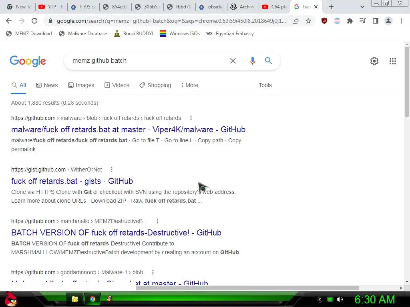This screenshot has height=307, width=410.
Task: Select the News results tab
Action: pyautogui.click(x=47, y=86)
